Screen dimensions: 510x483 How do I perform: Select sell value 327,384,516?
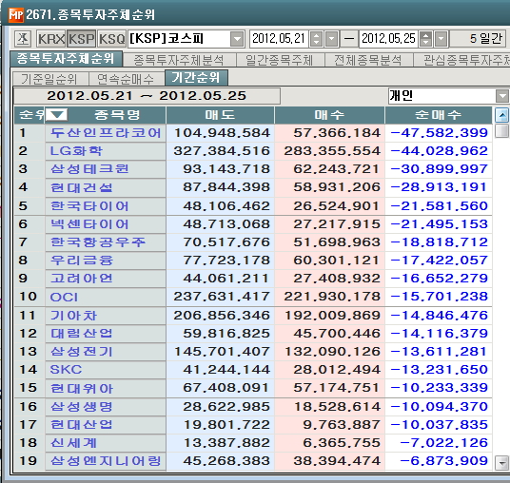(220, 151)
